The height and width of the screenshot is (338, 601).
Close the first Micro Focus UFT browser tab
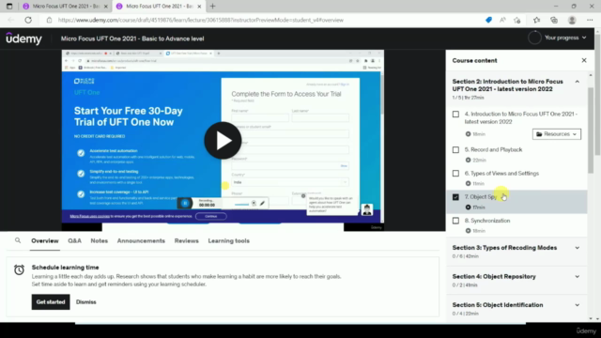pyautogui.click(x=106, y=7)
